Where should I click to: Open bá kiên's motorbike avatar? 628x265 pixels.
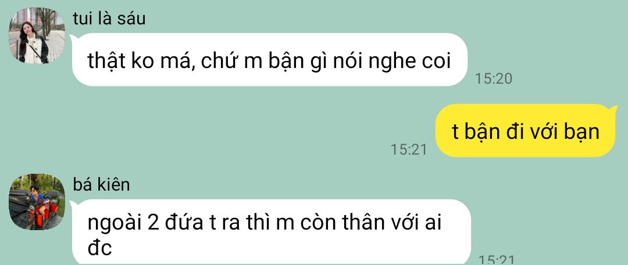coord(37,202)
